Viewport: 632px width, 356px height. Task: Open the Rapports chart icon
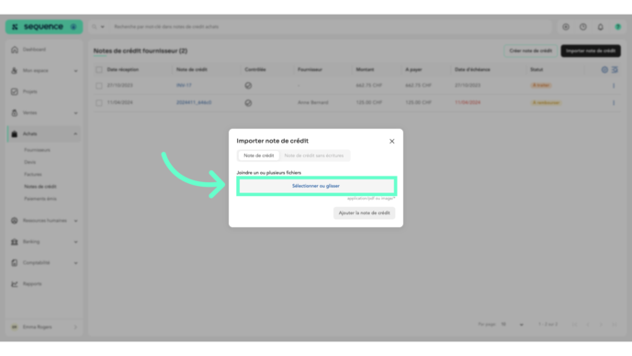click(15, 283)
